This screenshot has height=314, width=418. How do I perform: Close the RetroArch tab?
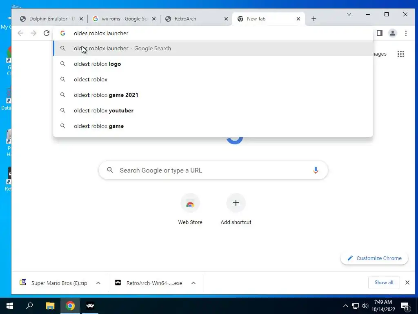click(226, 19)
